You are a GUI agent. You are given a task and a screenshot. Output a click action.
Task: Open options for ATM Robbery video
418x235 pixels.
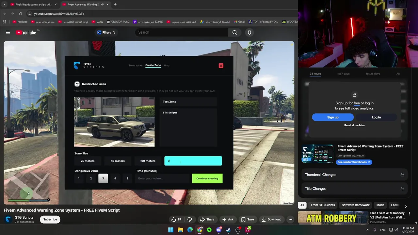(409, 214)
